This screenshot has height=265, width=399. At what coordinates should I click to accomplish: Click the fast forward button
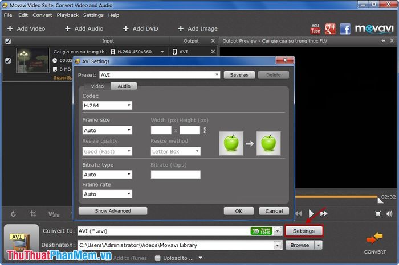pos(324,213)
